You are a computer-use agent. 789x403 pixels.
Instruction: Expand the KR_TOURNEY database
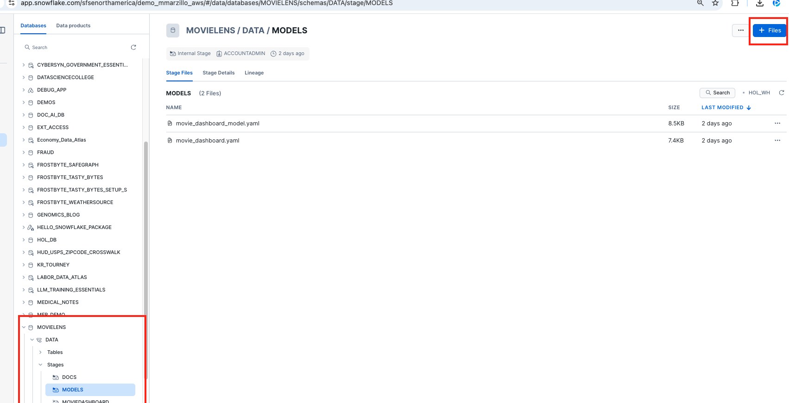pos(24,265)
